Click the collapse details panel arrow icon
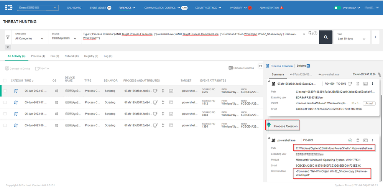 261,66
